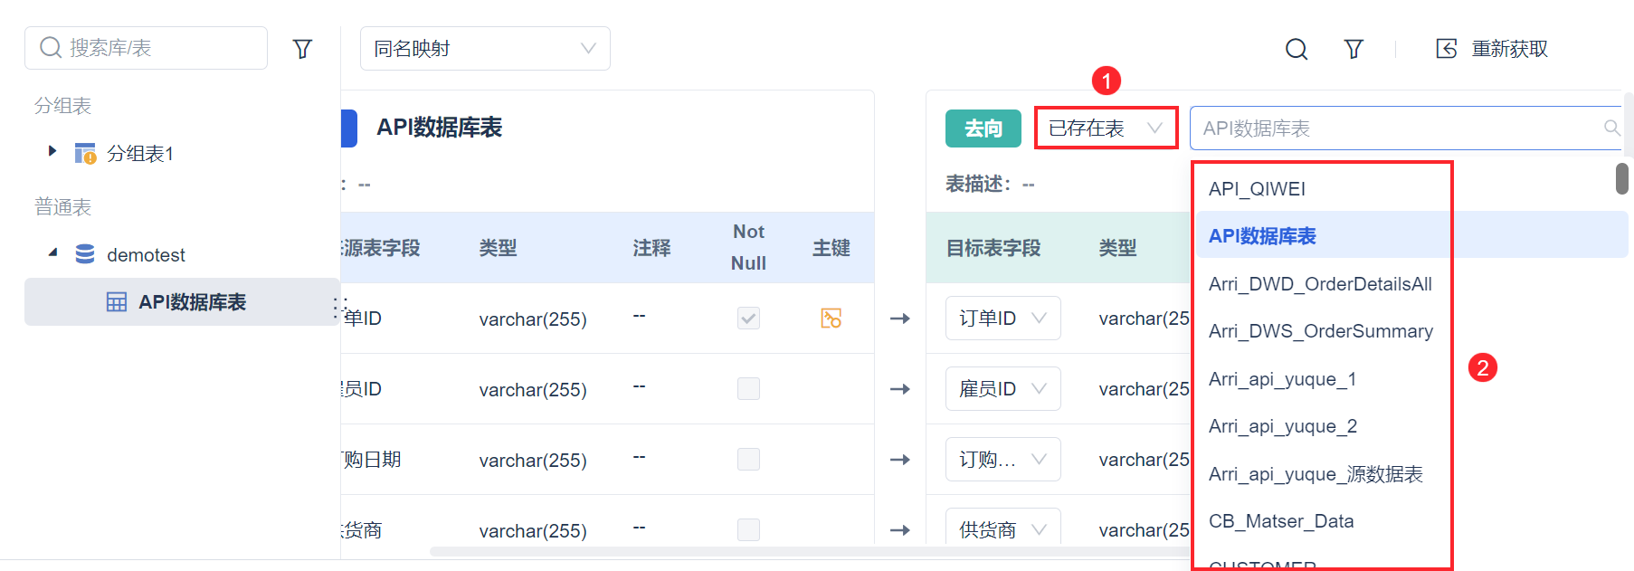Click the top-right filter funnel icon
This screenshot has width=1634, height=571.
pos(1354,49)
